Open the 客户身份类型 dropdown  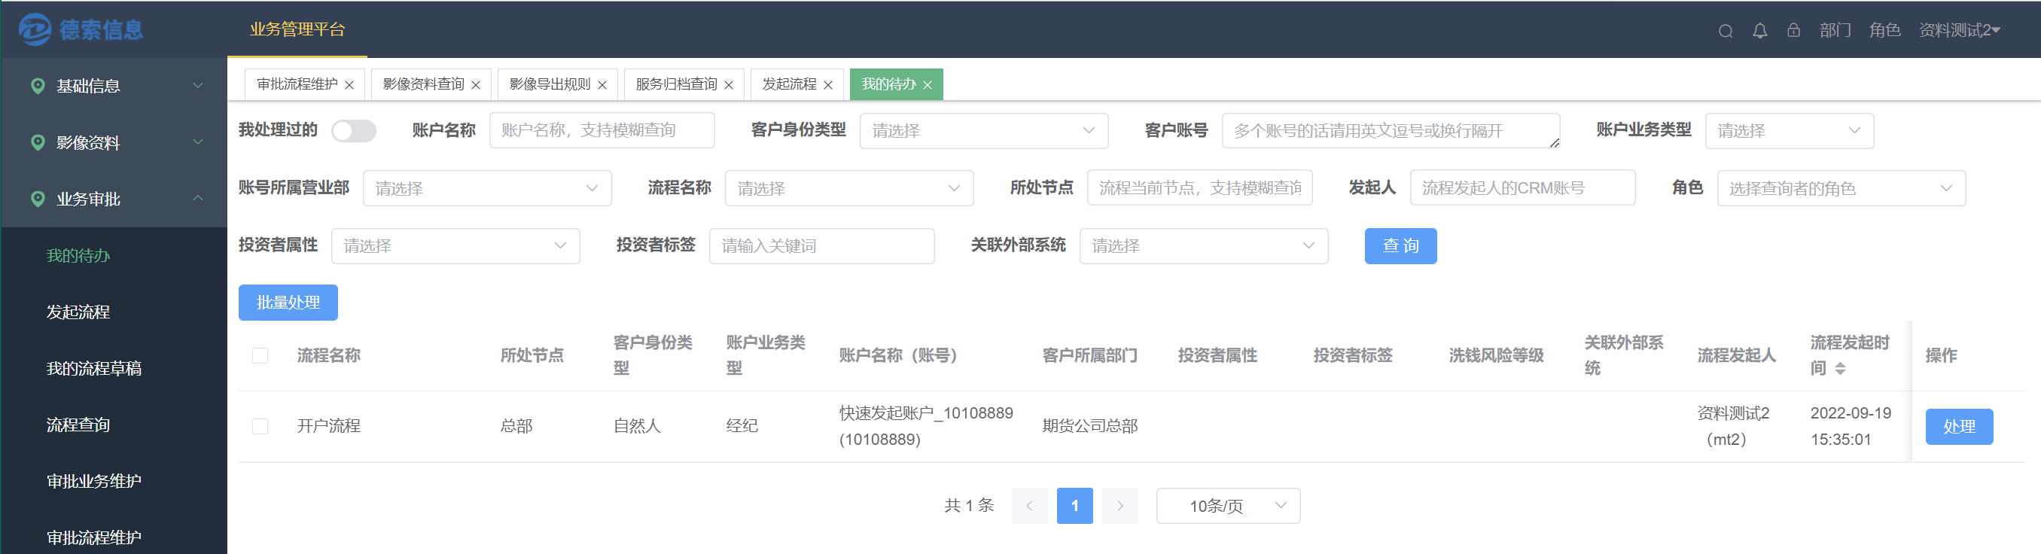pyautogui.click(x=983, y=131)
